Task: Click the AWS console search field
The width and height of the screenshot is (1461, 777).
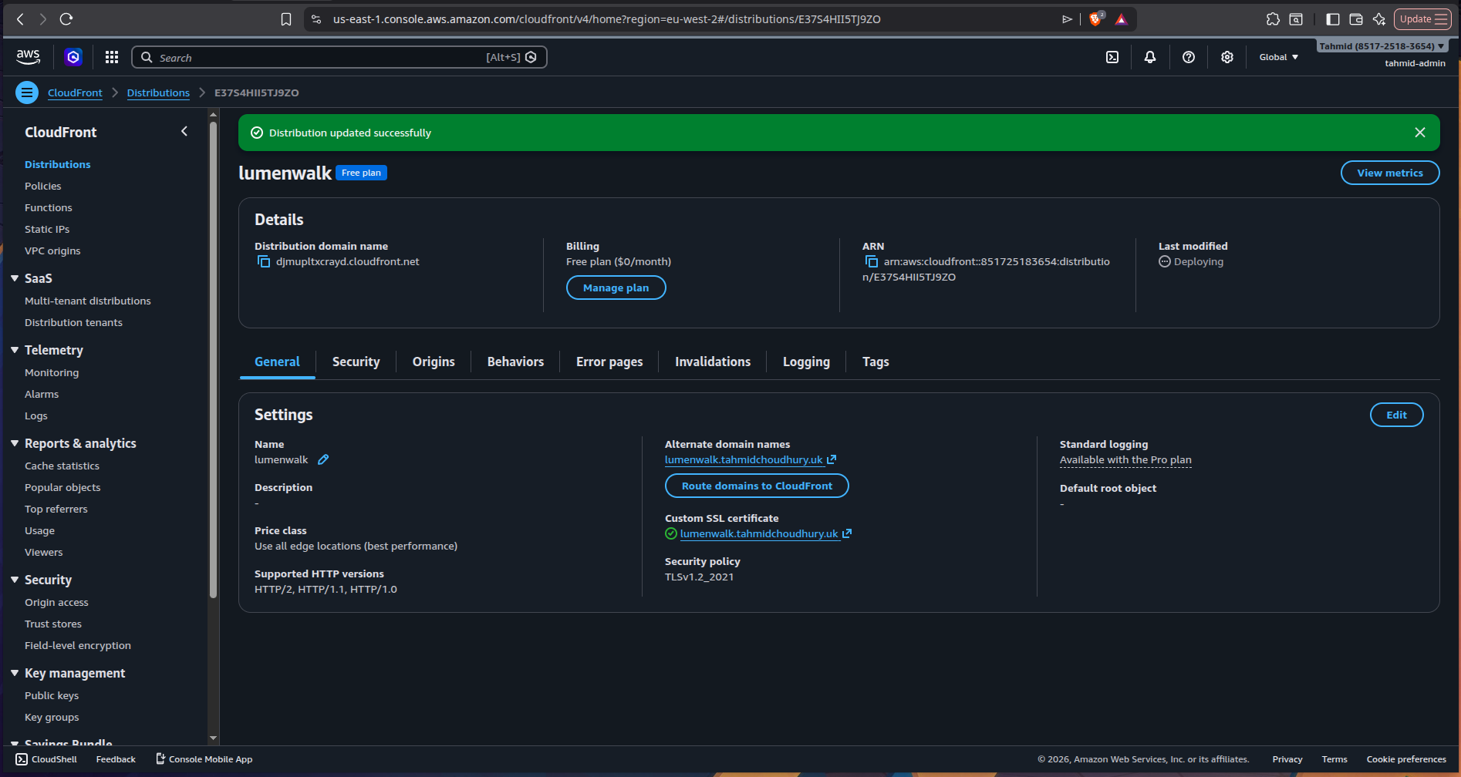Action: pos(339,57)
